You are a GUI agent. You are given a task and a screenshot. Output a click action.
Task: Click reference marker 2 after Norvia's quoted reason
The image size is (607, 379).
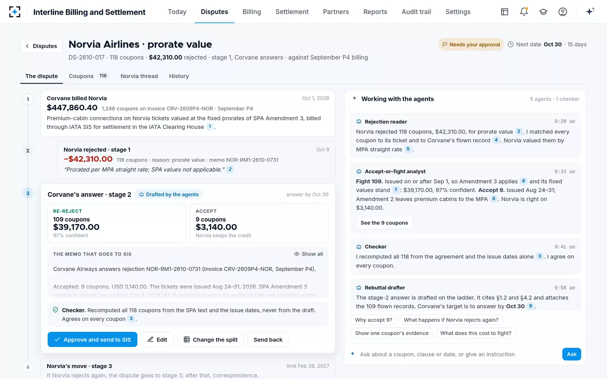click(230, 169)
